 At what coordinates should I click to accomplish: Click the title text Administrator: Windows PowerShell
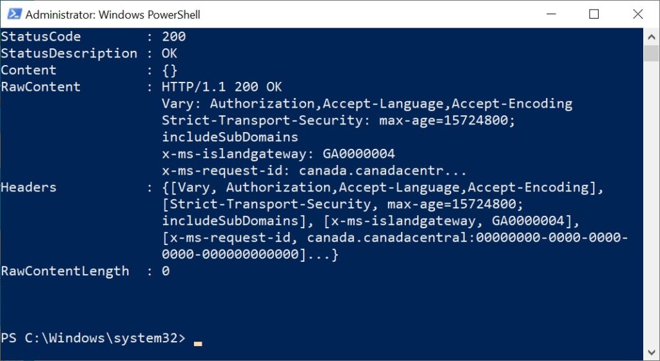click(113, 15)
